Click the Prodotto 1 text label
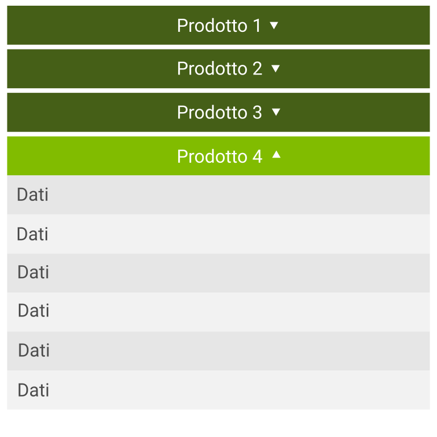 [x=219, y=26]
